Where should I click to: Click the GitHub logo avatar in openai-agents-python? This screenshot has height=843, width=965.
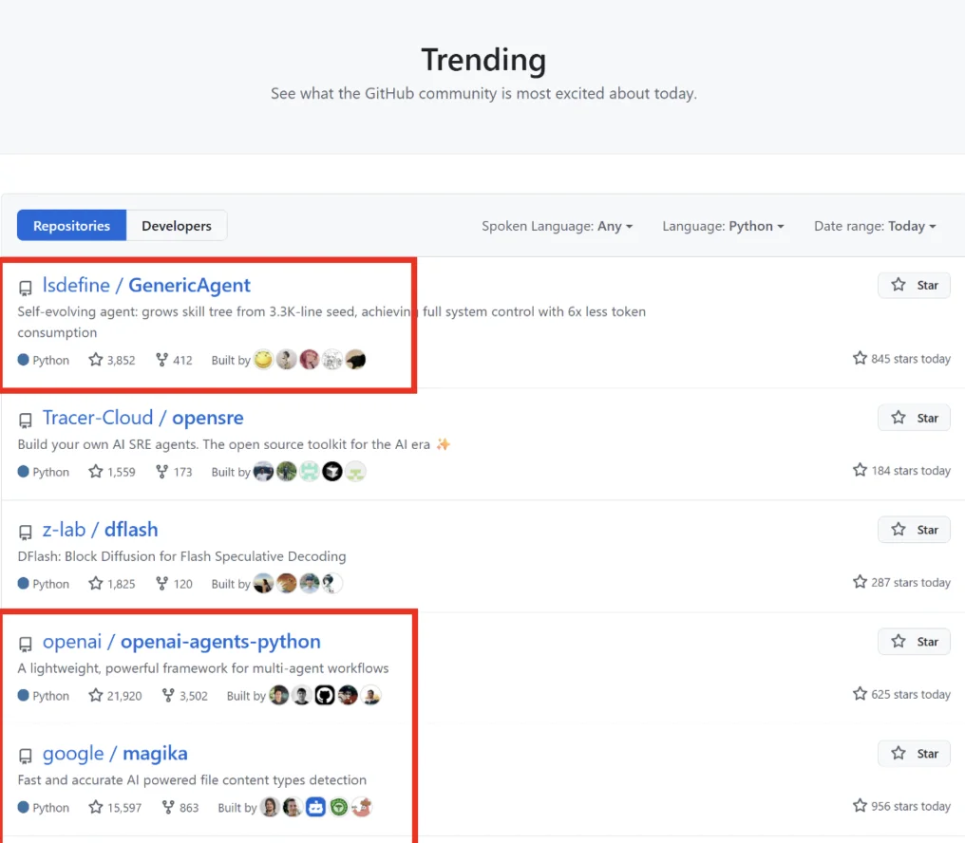pyautogui.click(x=325, y=696)
